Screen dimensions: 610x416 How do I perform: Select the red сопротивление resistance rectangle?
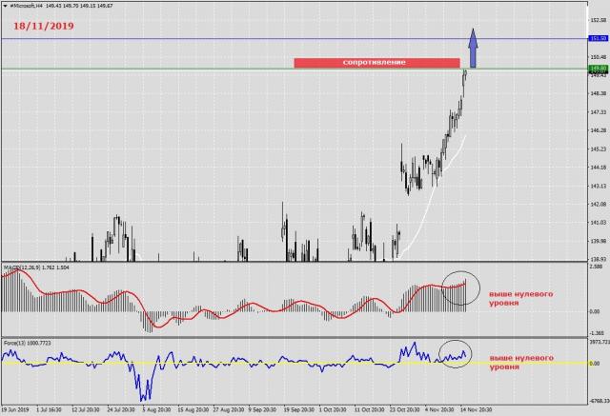click(x=376, y=63)
